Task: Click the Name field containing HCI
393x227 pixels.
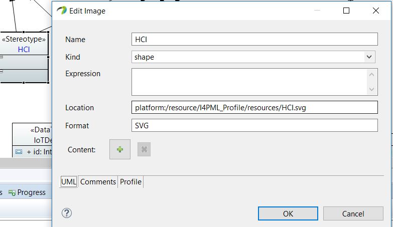Action: [254, 39]
